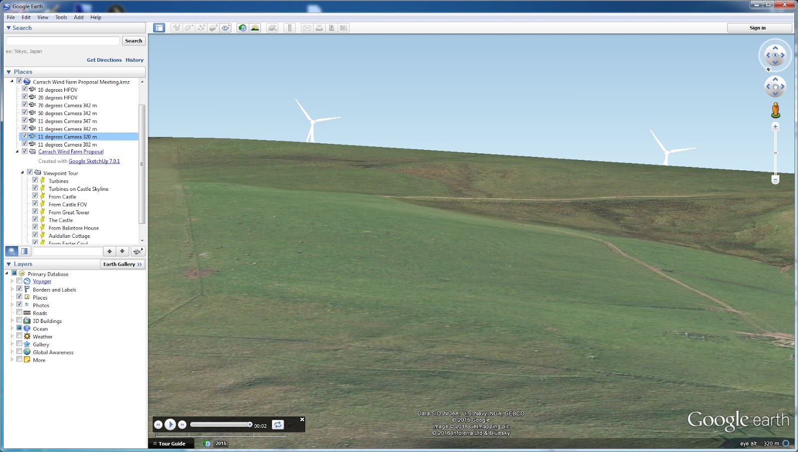Click the Print toolbar icon
This screenshot has width=798, height=452.
tap(319, 28)
